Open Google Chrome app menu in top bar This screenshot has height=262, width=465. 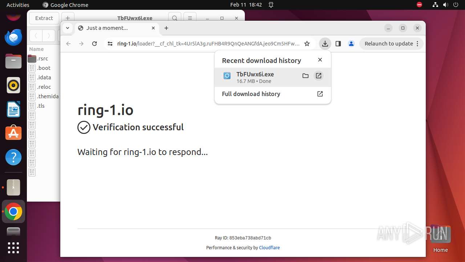(65, 5)
